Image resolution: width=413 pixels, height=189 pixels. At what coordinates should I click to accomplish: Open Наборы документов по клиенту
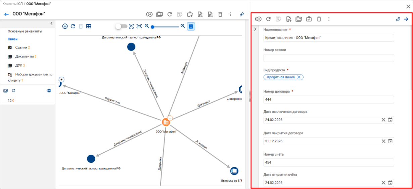(30, 77)
